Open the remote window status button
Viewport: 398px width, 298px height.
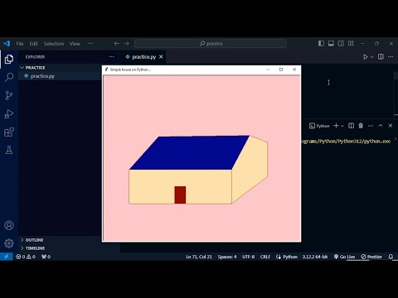click(7, 257)
